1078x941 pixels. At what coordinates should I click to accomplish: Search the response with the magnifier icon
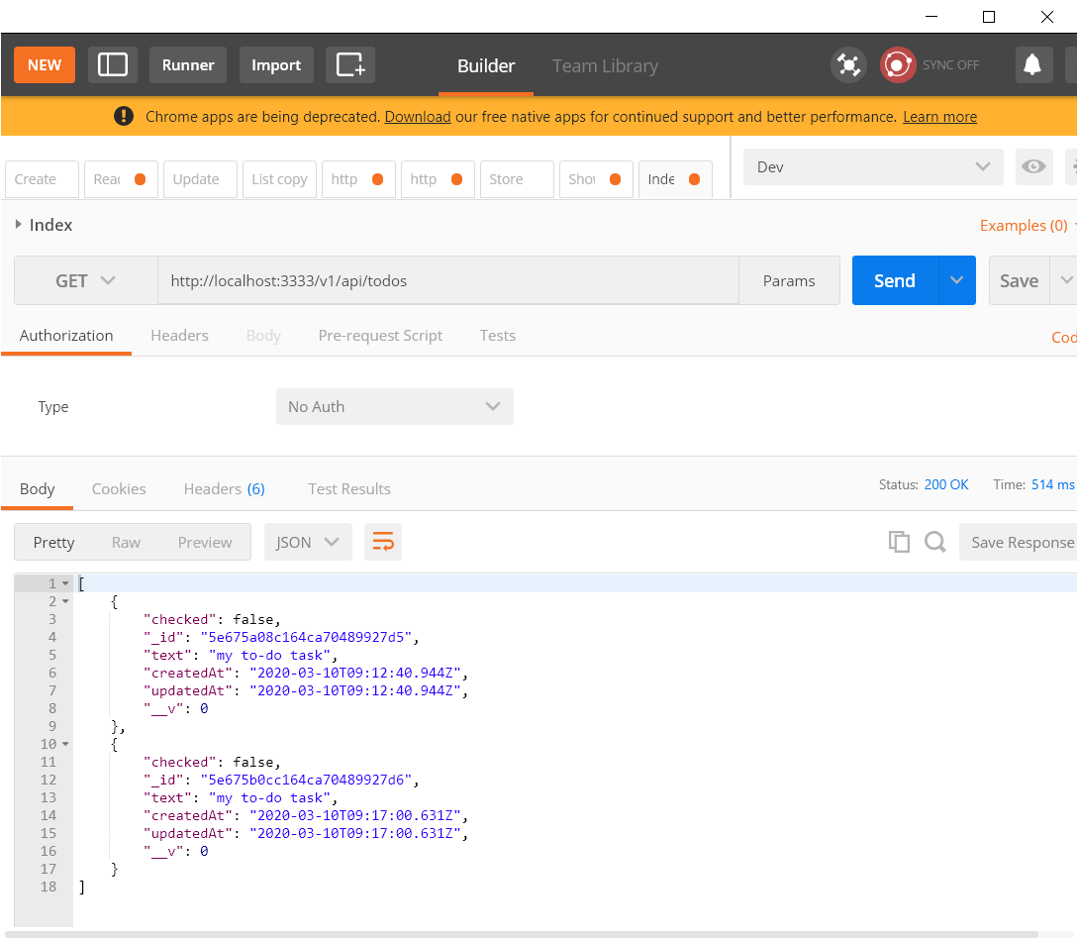pyautogui.click(x=934, y=542)
